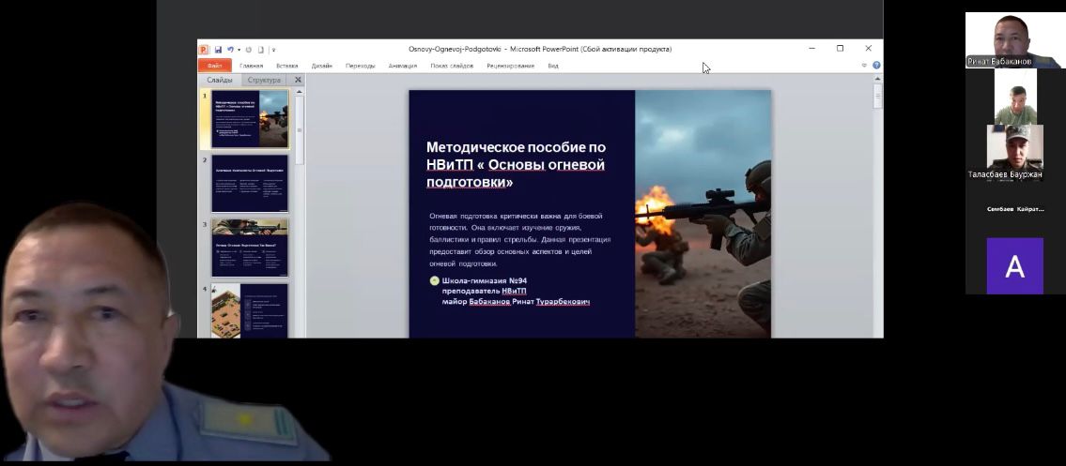Click the Redo icon in Quick Access Toolbar
Screen dimensions: 1066x466
click(x=249, y=49)
